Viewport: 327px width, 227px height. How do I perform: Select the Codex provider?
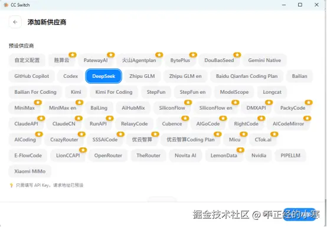(70, 76)
